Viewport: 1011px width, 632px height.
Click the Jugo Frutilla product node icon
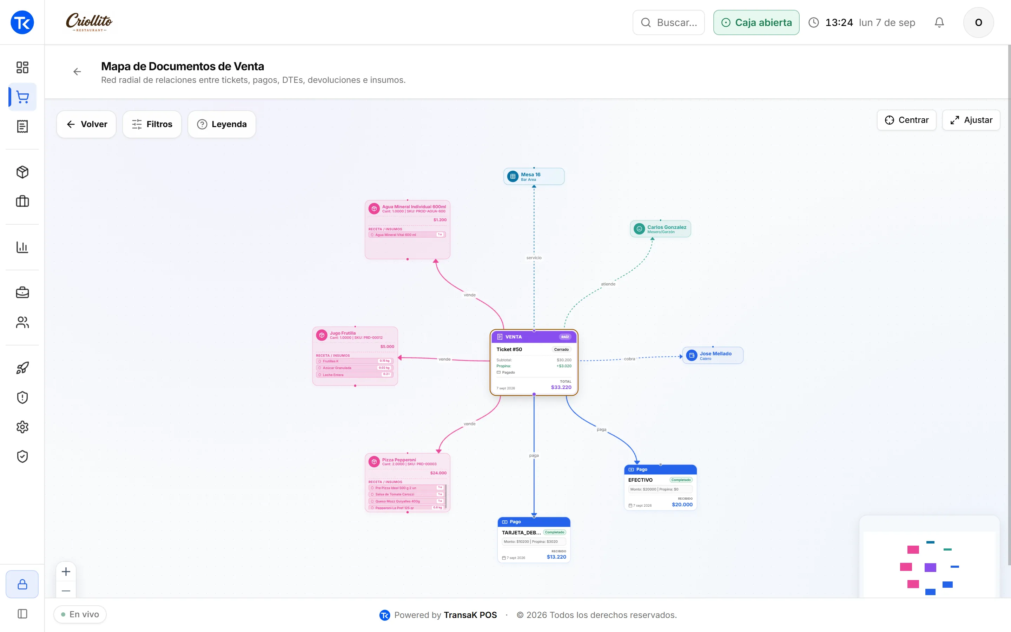pyautogui.click(x=322, y=335)
